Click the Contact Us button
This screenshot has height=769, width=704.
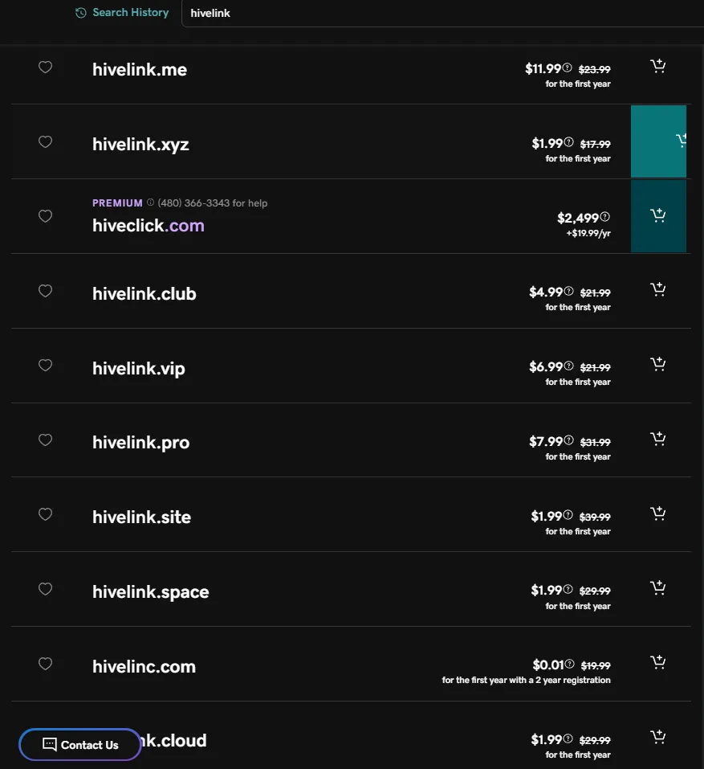(x=80, y=744)
